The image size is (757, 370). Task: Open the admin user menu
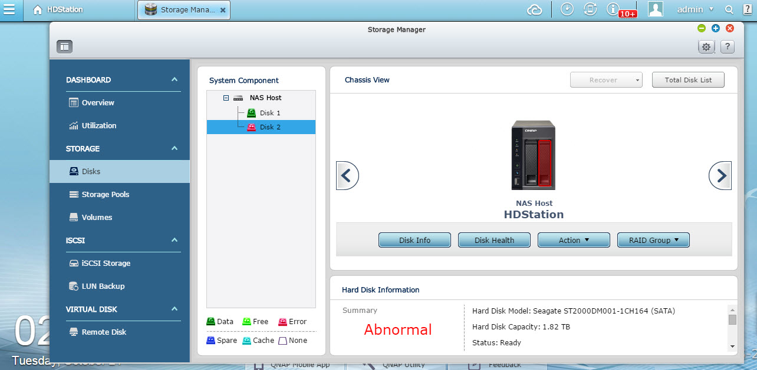(695, 10)
